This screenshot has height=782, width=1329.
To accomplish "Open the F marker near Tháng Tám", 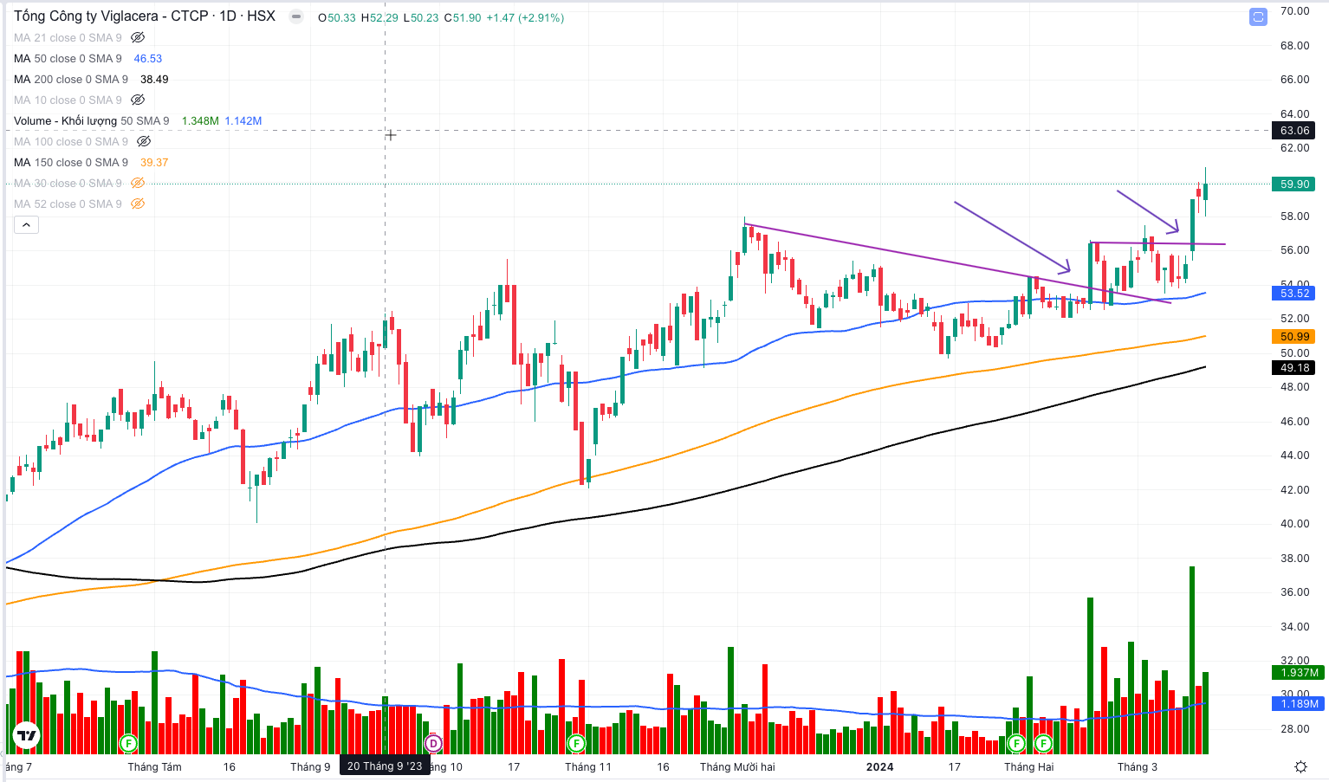I will (x=128, y=743).
